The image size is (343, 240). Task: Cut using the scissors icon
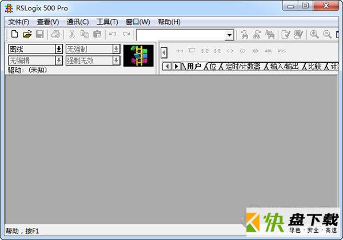point(72,34)
